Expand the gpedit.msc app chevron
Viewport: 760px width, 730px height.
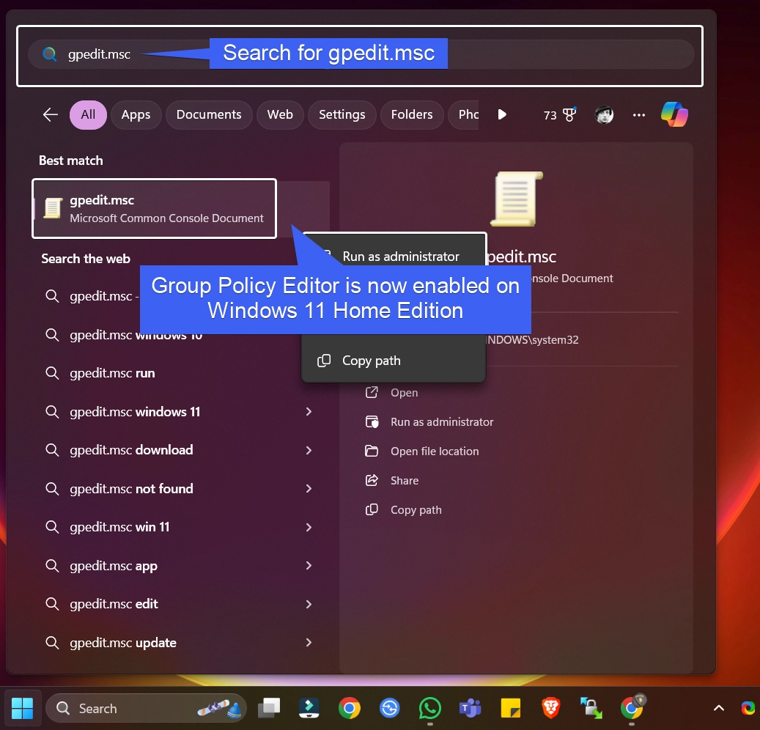[x=309, y=565]
